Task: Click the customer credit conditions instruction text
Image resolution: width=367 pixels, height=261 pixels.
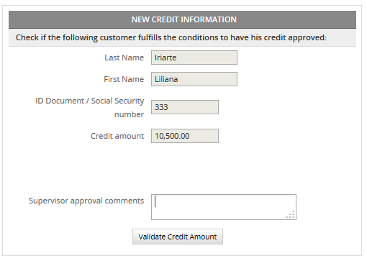Action: (x=171, y=37)
